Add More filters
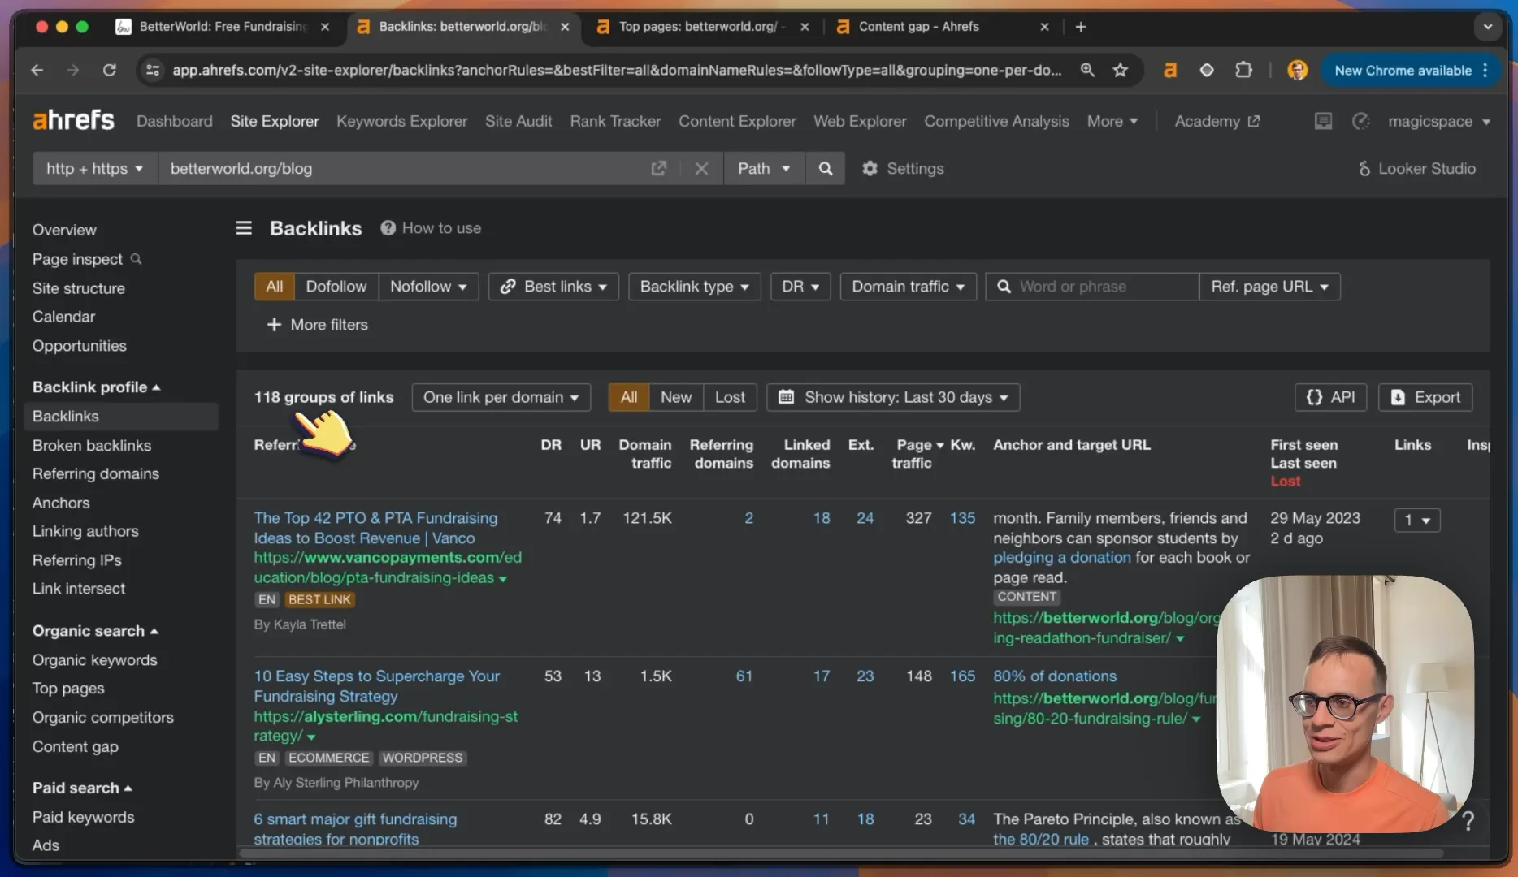The image size is (1518, 877). point(318,325)
